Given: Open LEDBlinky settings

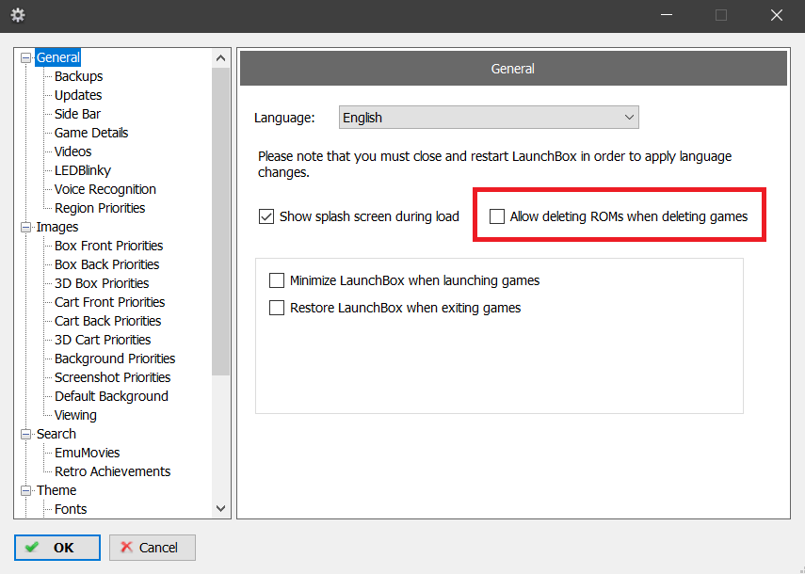Looking at the screenshot, I should [x=83, y=170].
